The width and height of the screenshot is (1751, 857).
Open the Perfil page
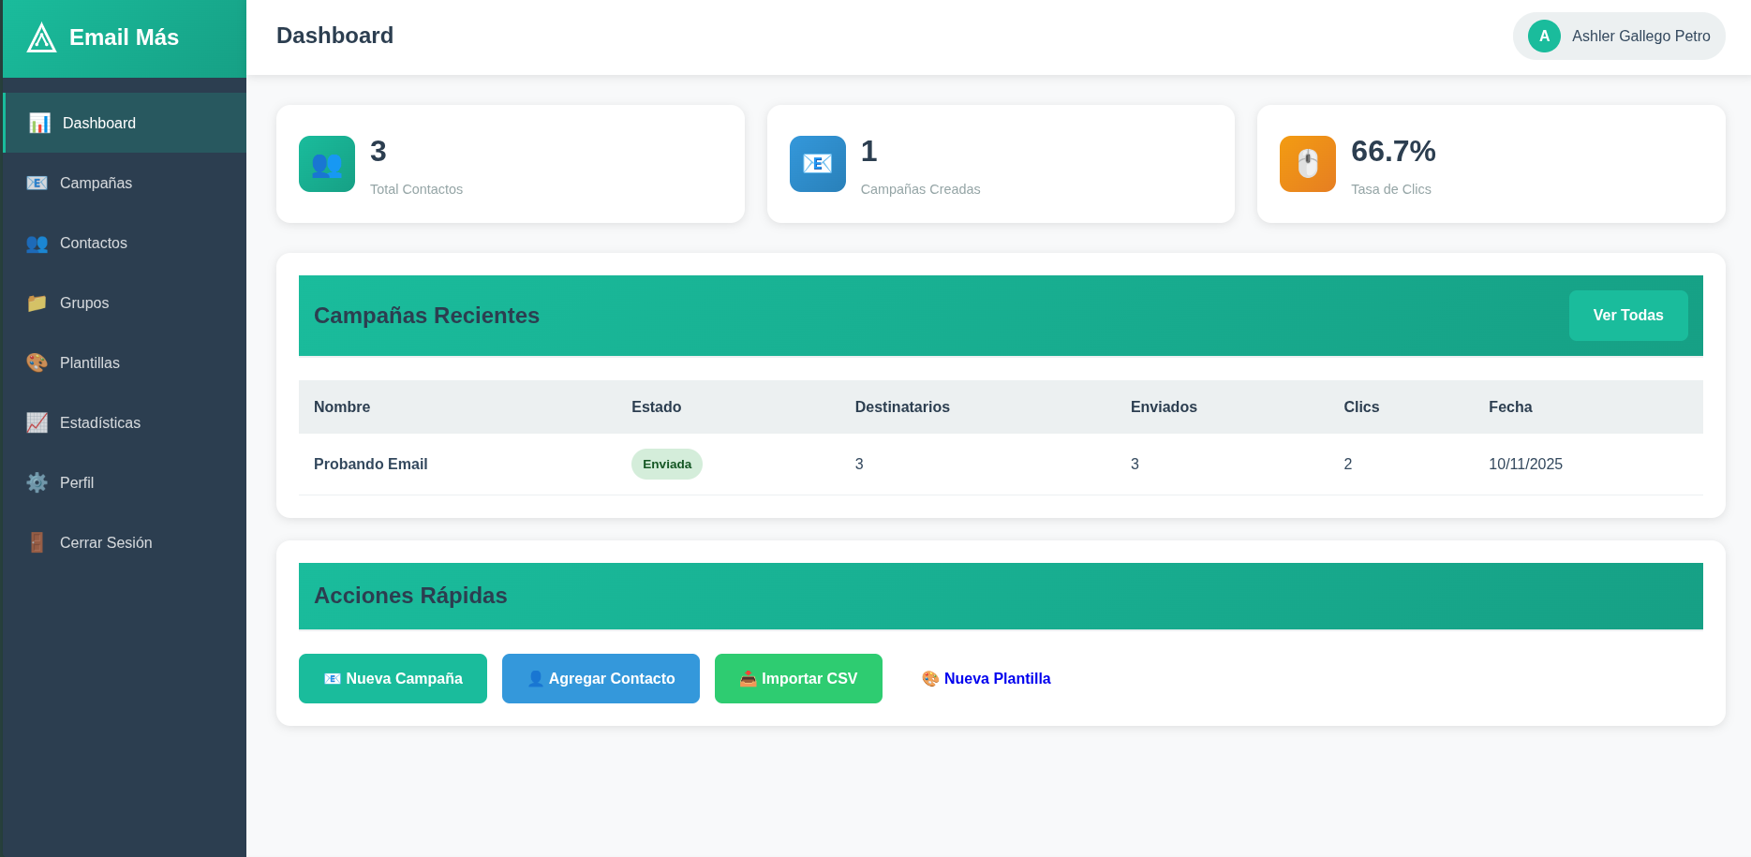coord(125,482)
